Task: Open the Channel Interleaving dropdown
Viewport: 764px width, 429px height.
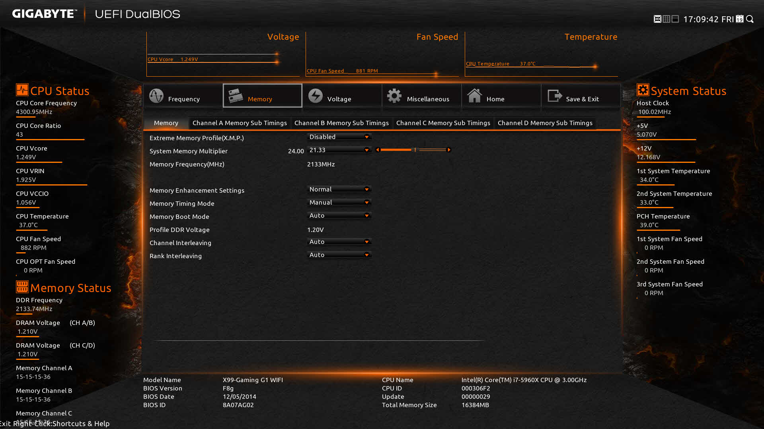Action: 339,242
